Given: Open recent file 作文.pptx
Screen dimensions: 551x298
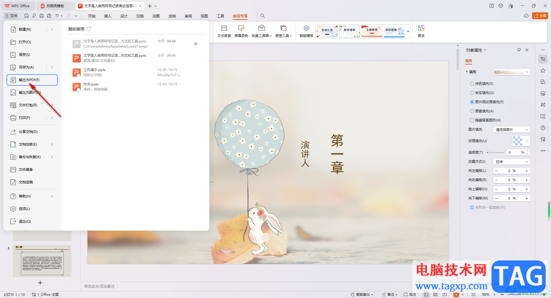Looking at the screenshot, I should [x=135, y=87].
